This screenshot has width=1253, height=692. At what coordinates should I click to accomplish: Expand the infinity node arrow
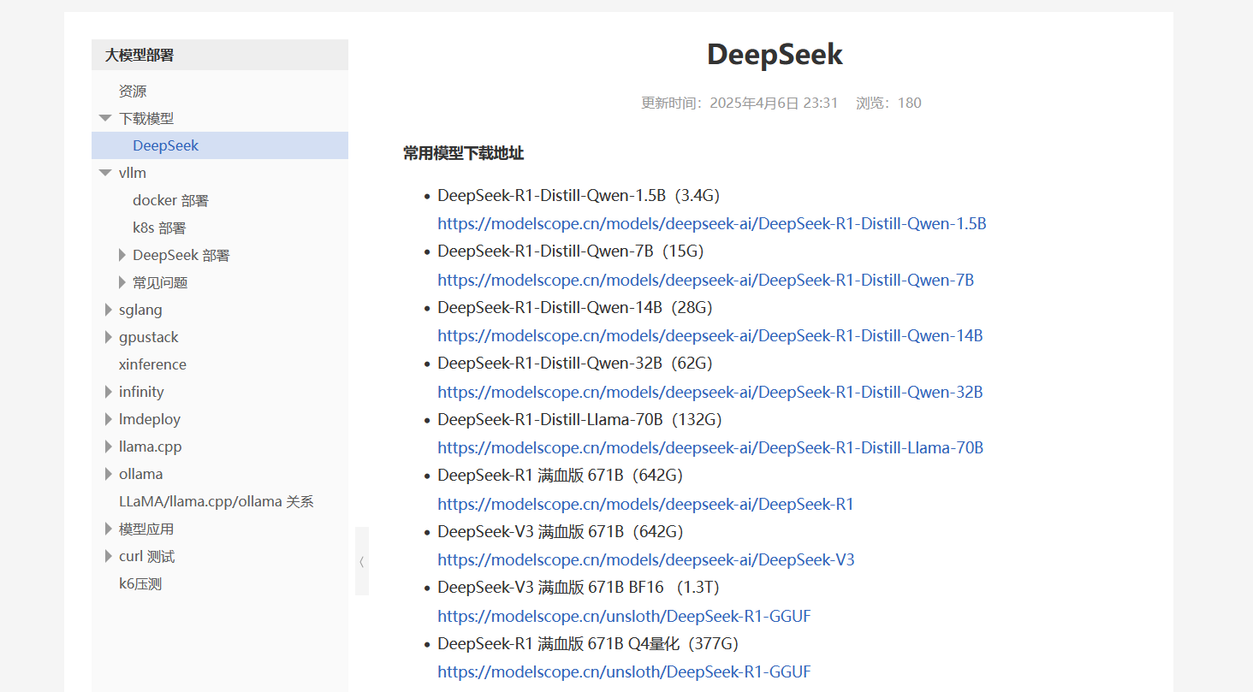pyautogui.click(x=109, y=392)
